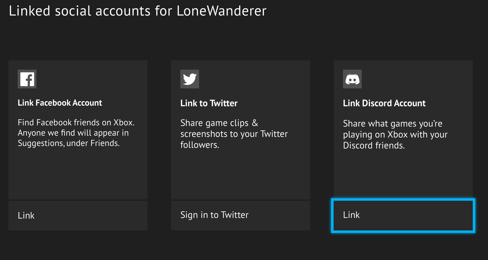Select the Link Facebook Account heading
Viewport: 488px width, 260px height.
[60, 103]
